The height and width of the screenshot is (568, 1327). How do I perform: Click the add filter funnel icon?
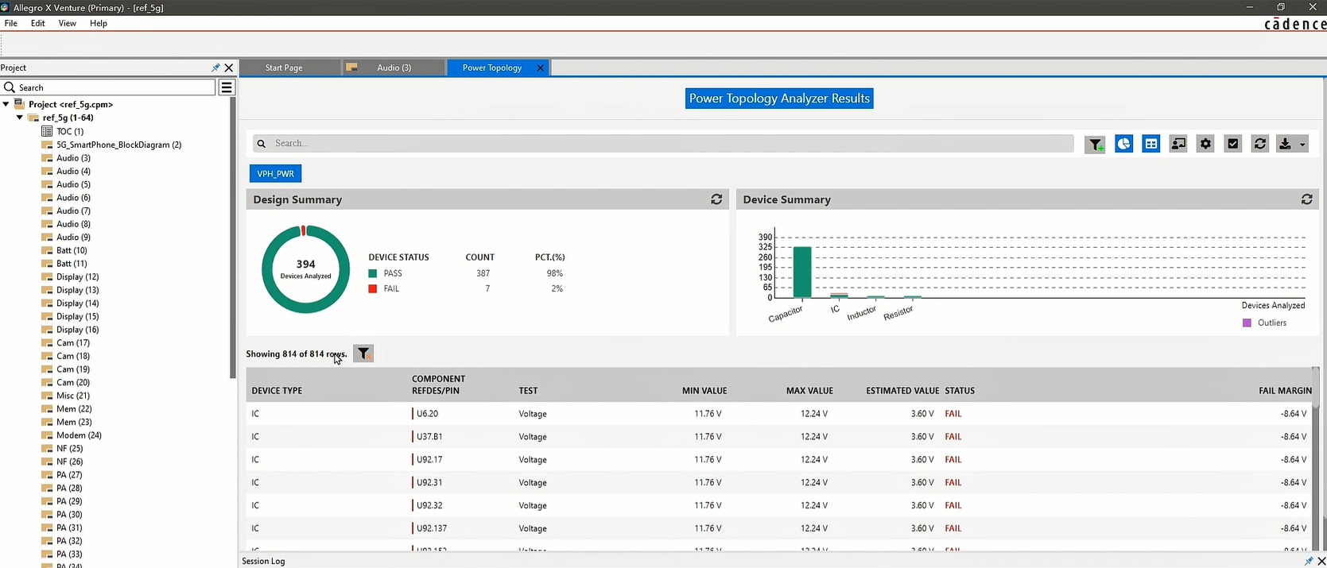1096,145
